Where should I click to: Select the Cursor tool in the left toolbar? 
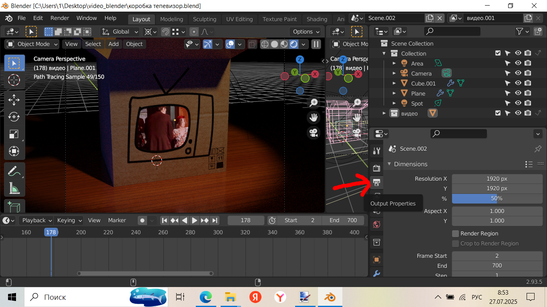[14, 80]
